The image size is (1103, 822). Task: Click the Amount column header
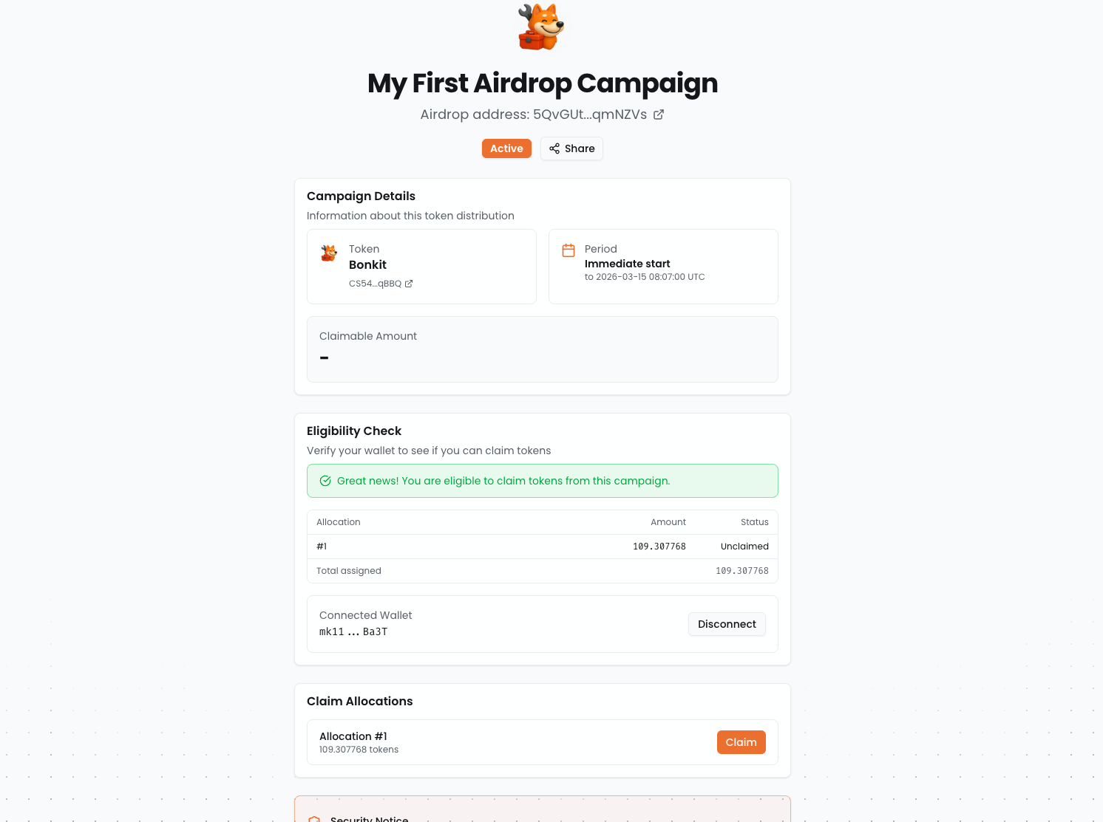pos(668,522)
